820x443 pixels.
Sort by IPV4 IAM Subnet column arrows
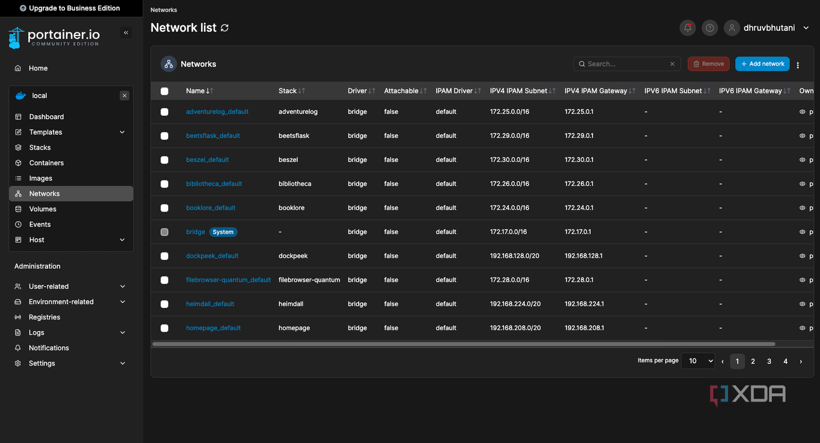(x=553, y=91)
